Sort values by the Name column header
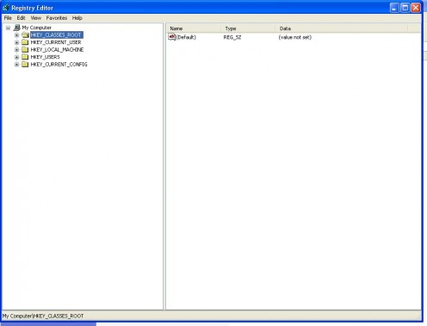 click(194, 28)
